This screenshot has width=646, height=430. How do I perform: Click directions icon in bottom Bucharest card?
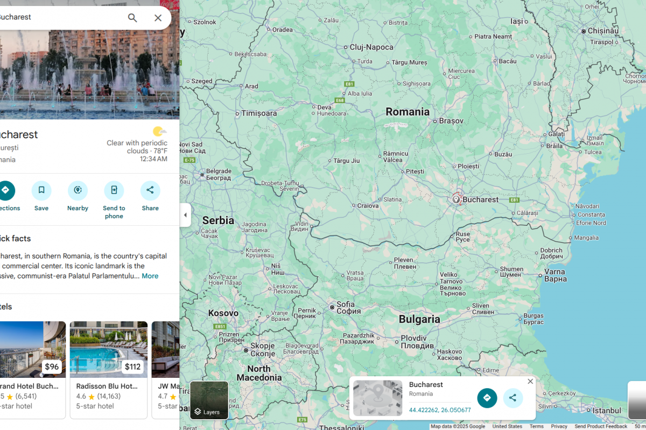point(487,398)
